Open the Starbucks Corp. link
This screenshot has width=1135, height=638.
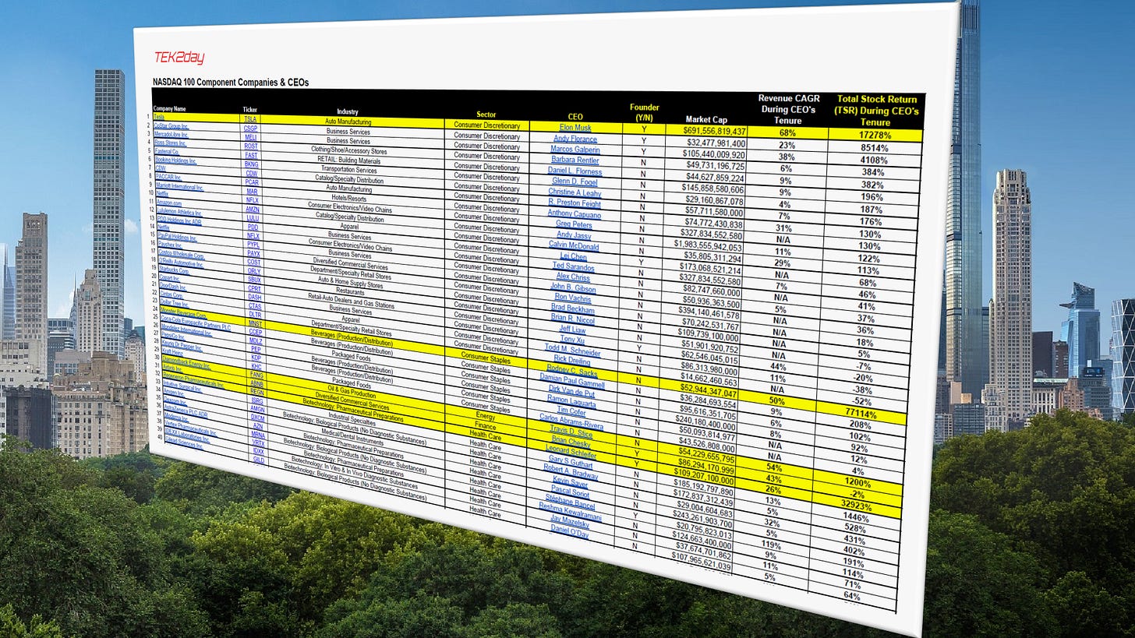point(174,270)
